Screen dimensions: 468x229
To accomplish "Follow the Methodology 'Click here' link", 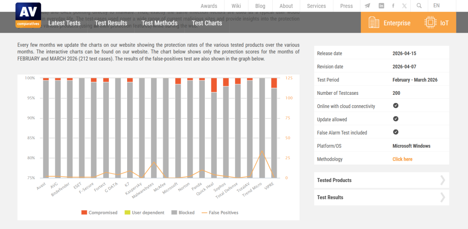I will click(x=402, y=159).
